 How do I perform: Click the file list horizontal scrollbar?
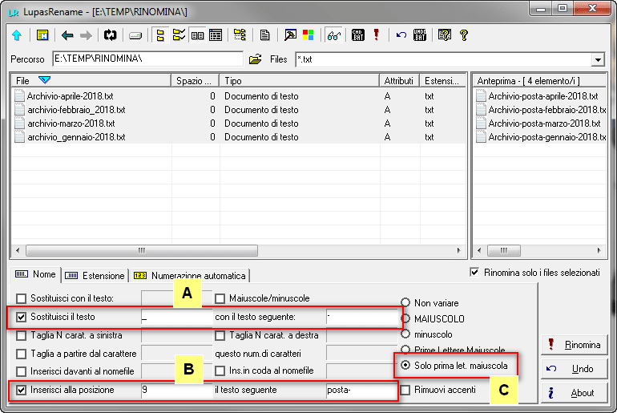(x=142, y=250)
